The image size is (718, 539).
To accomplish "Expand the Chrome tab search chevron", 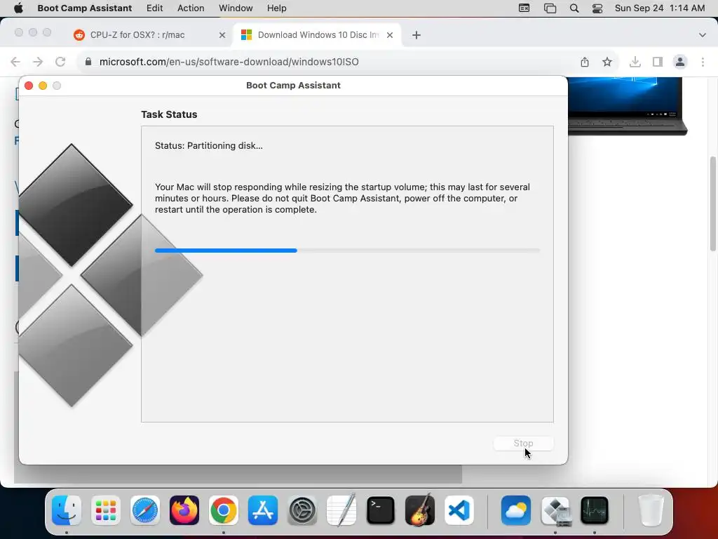I will click(x=702, y=35).
